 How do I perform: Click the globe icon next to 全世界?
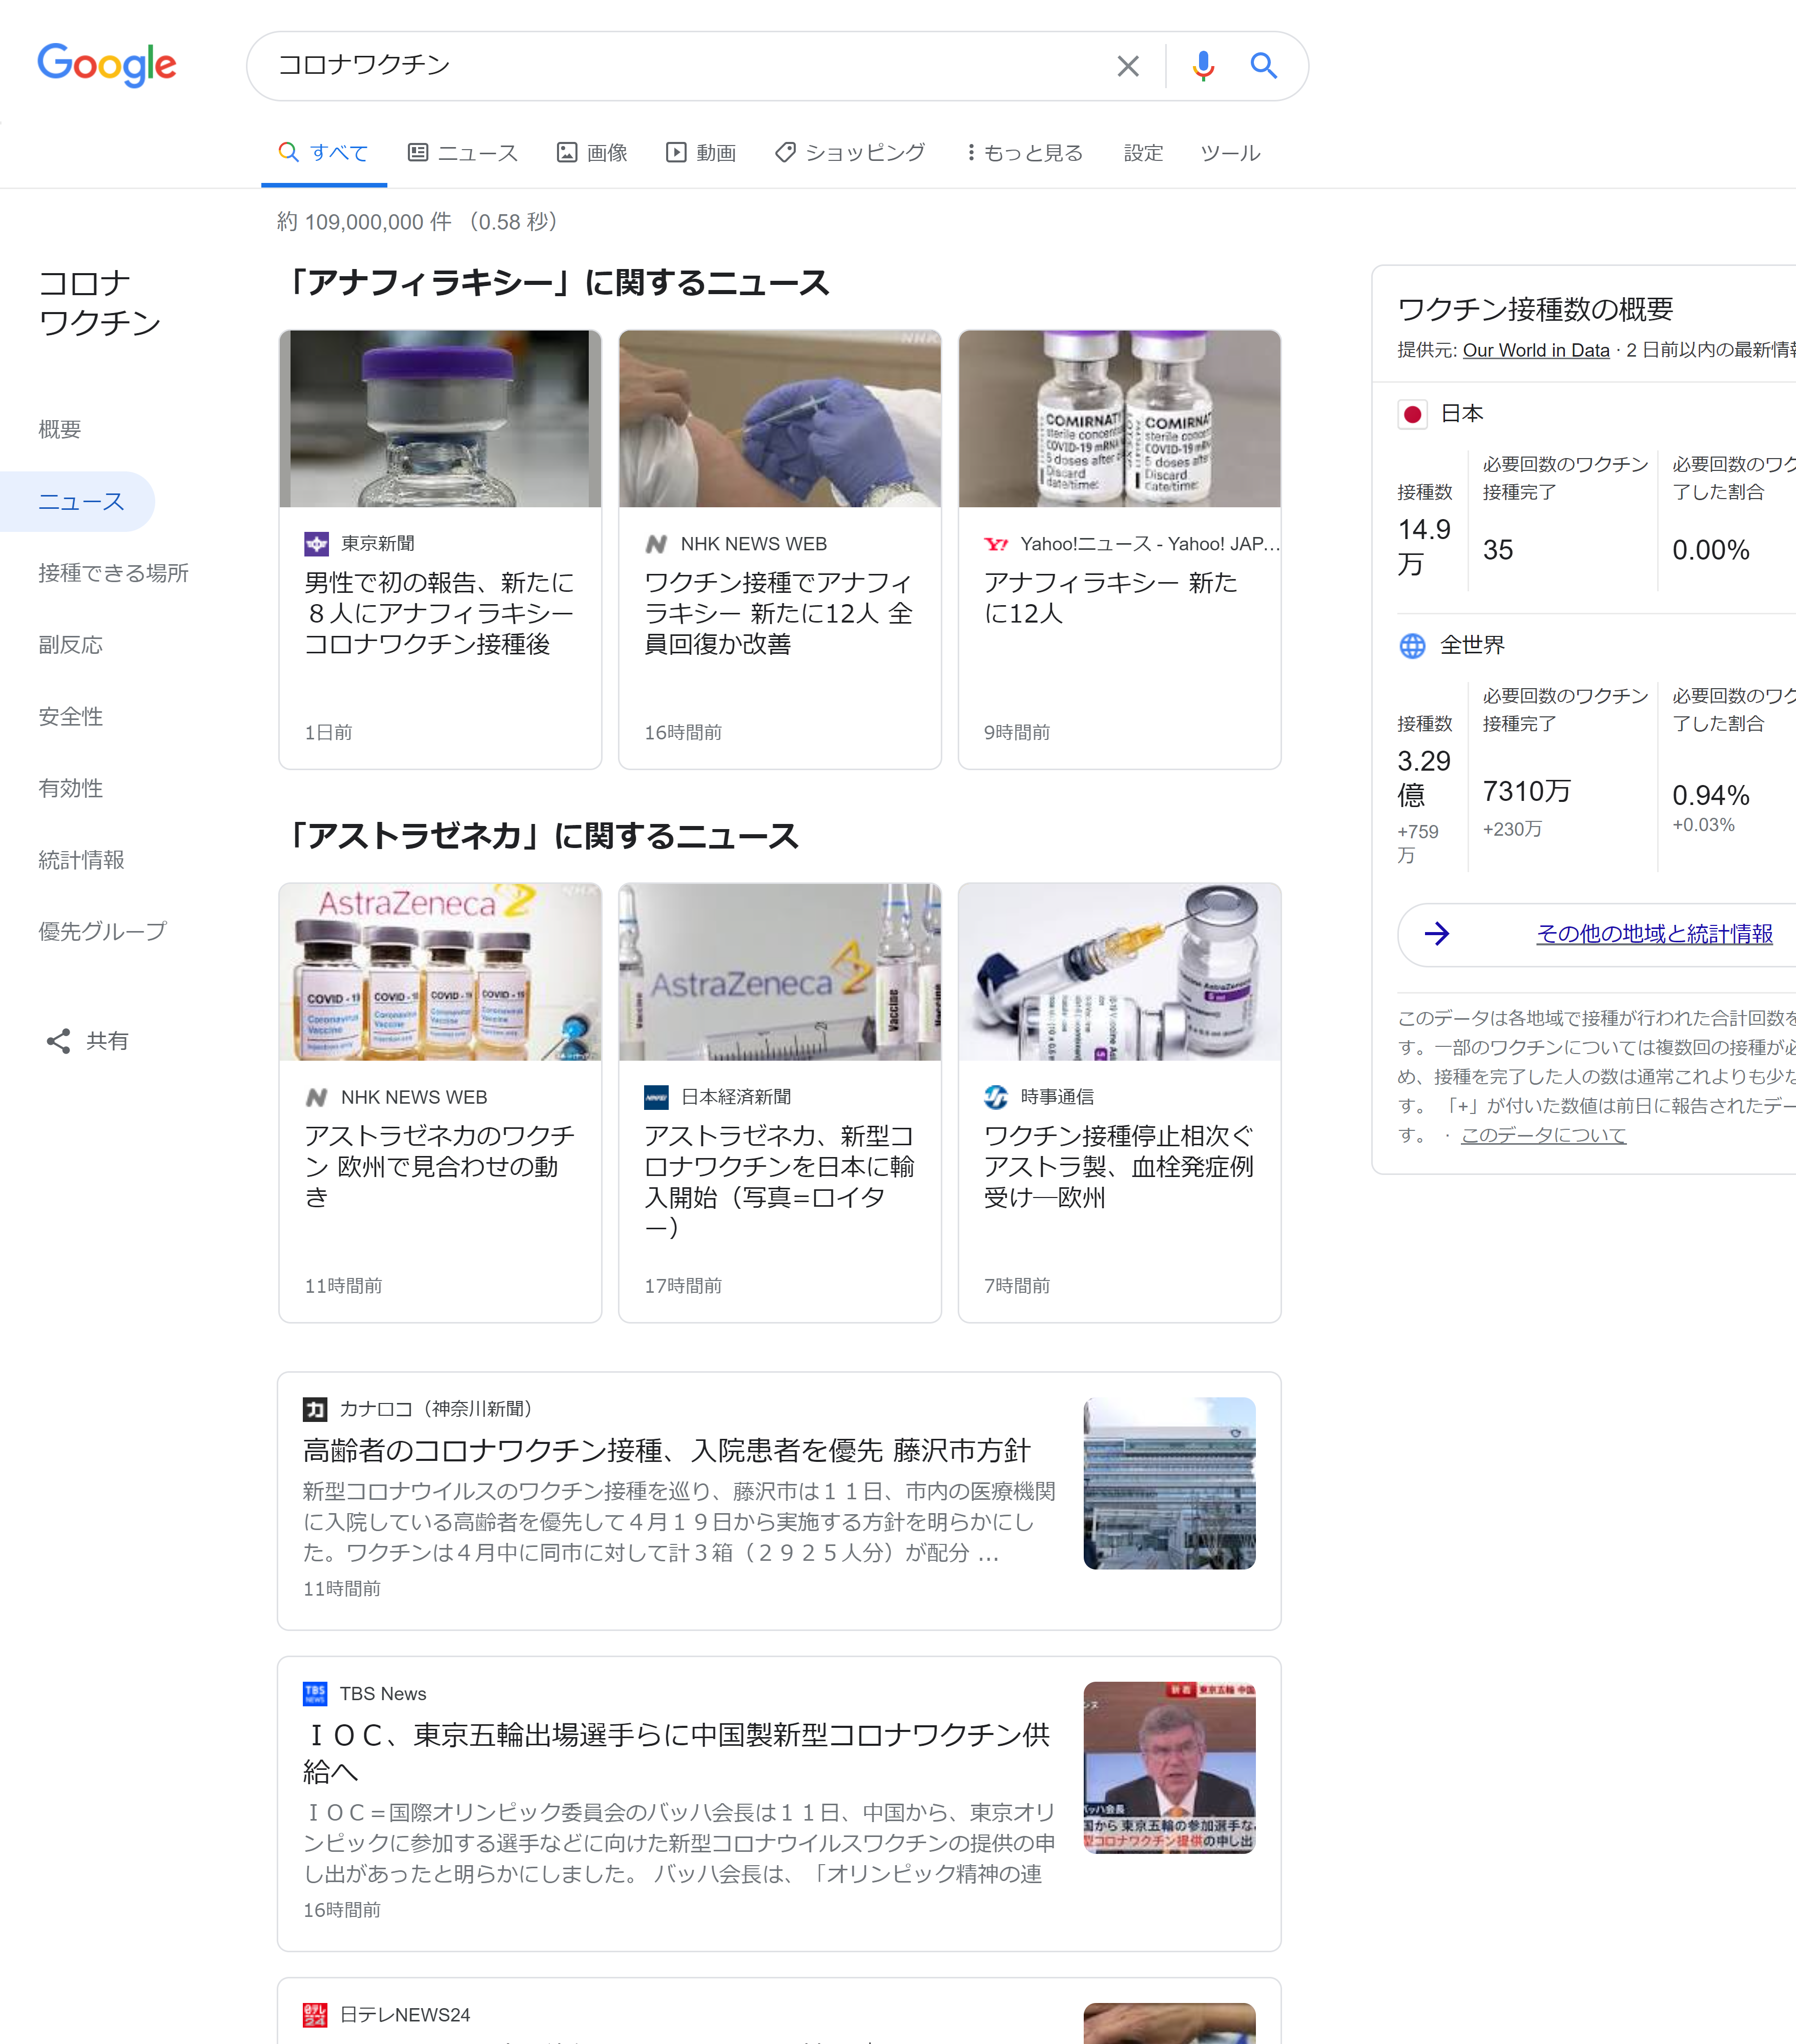[x=1412, y=646]
